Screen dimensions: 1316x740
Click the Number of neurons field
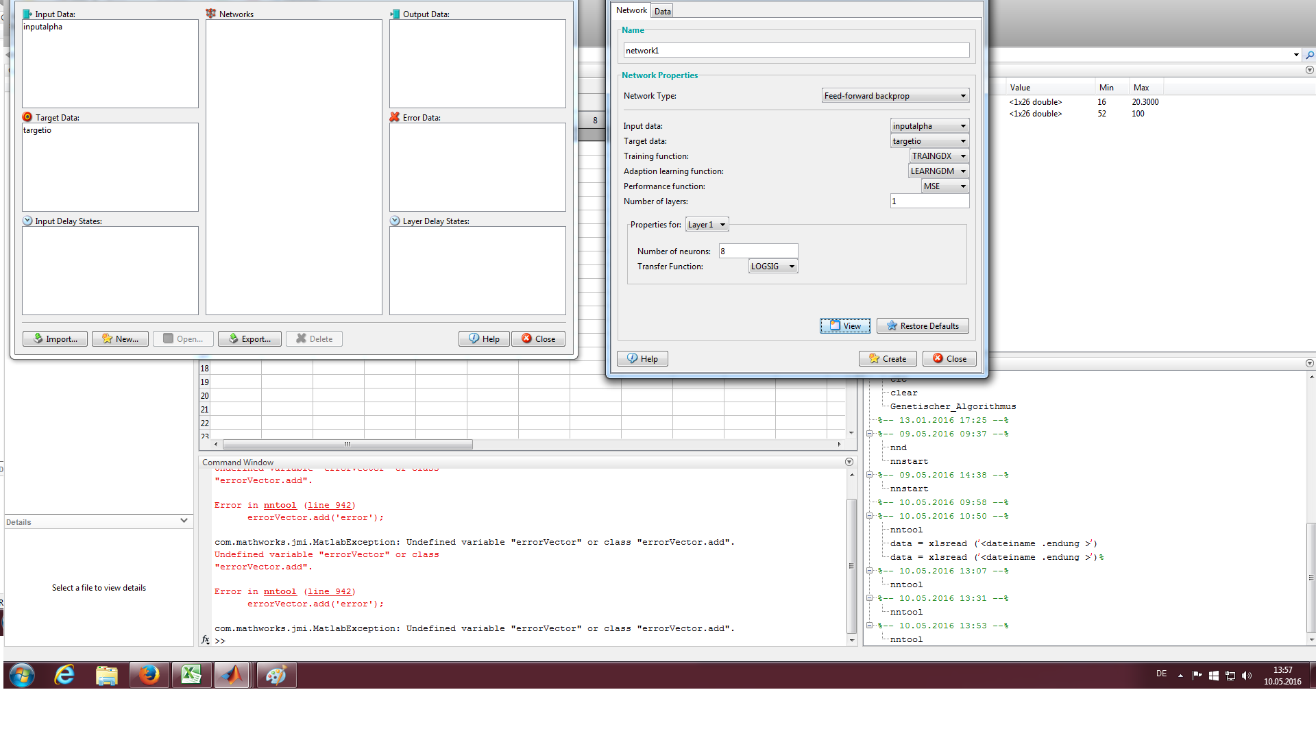(x=758, y=251)
